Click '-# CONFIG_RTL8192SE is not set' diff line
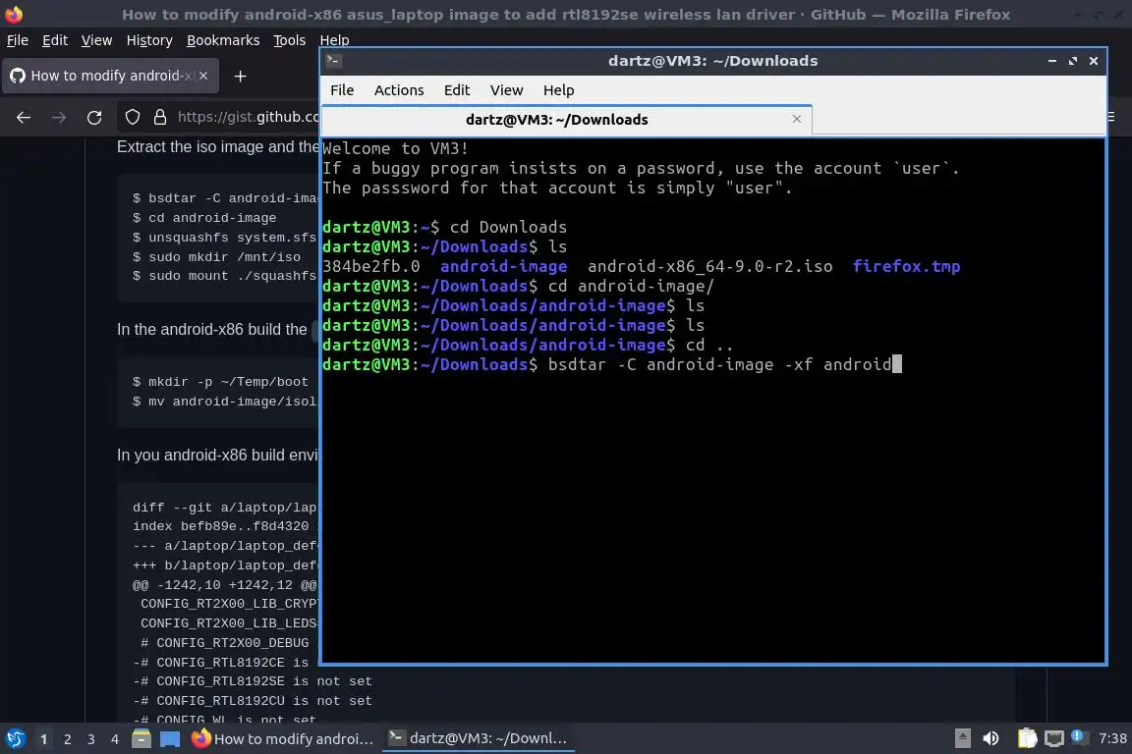Viewport: 1132px width, 754px height. tap(253, 681)
